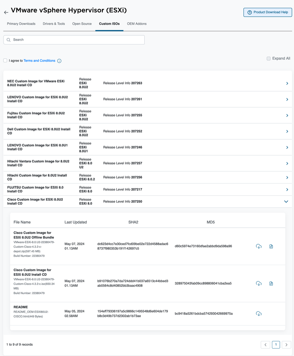294x356 pixels.
Task: Click the Product Download Help button
Action: click(x=267, y=12)
